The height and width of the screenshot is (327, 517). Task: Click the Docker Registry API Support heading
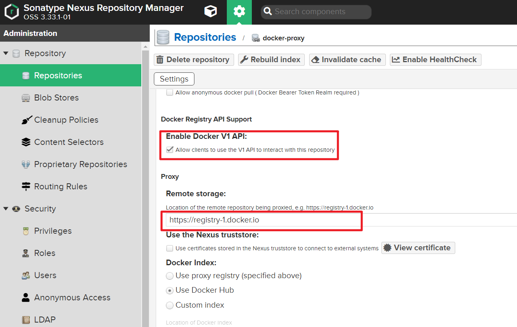pos(206,119)
